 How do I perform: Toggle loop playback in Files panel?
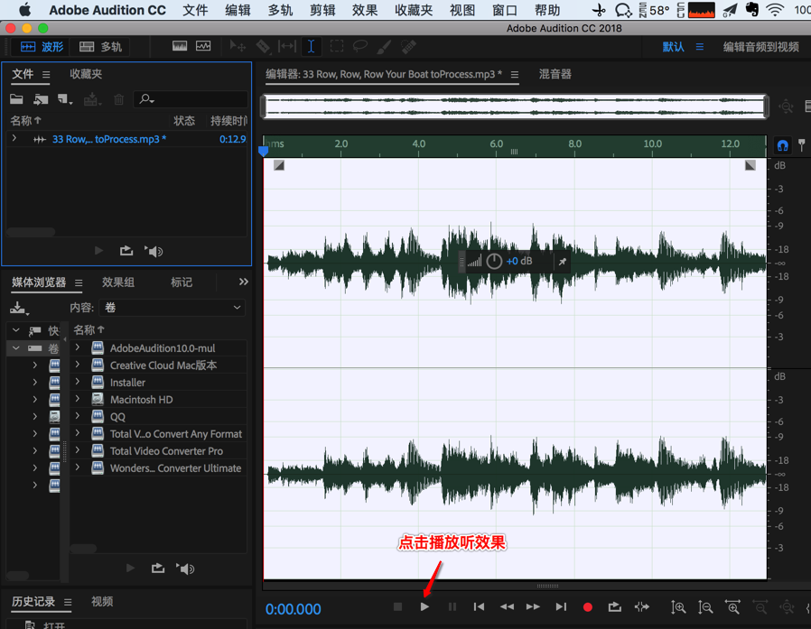[x=126, y=251]
